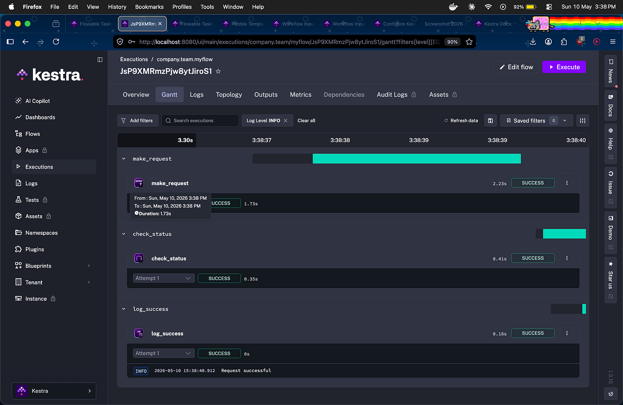Open Docs in right panel
Image resolution: width=623 pixels, height=405 pixels.
click(x=611, y=106)
